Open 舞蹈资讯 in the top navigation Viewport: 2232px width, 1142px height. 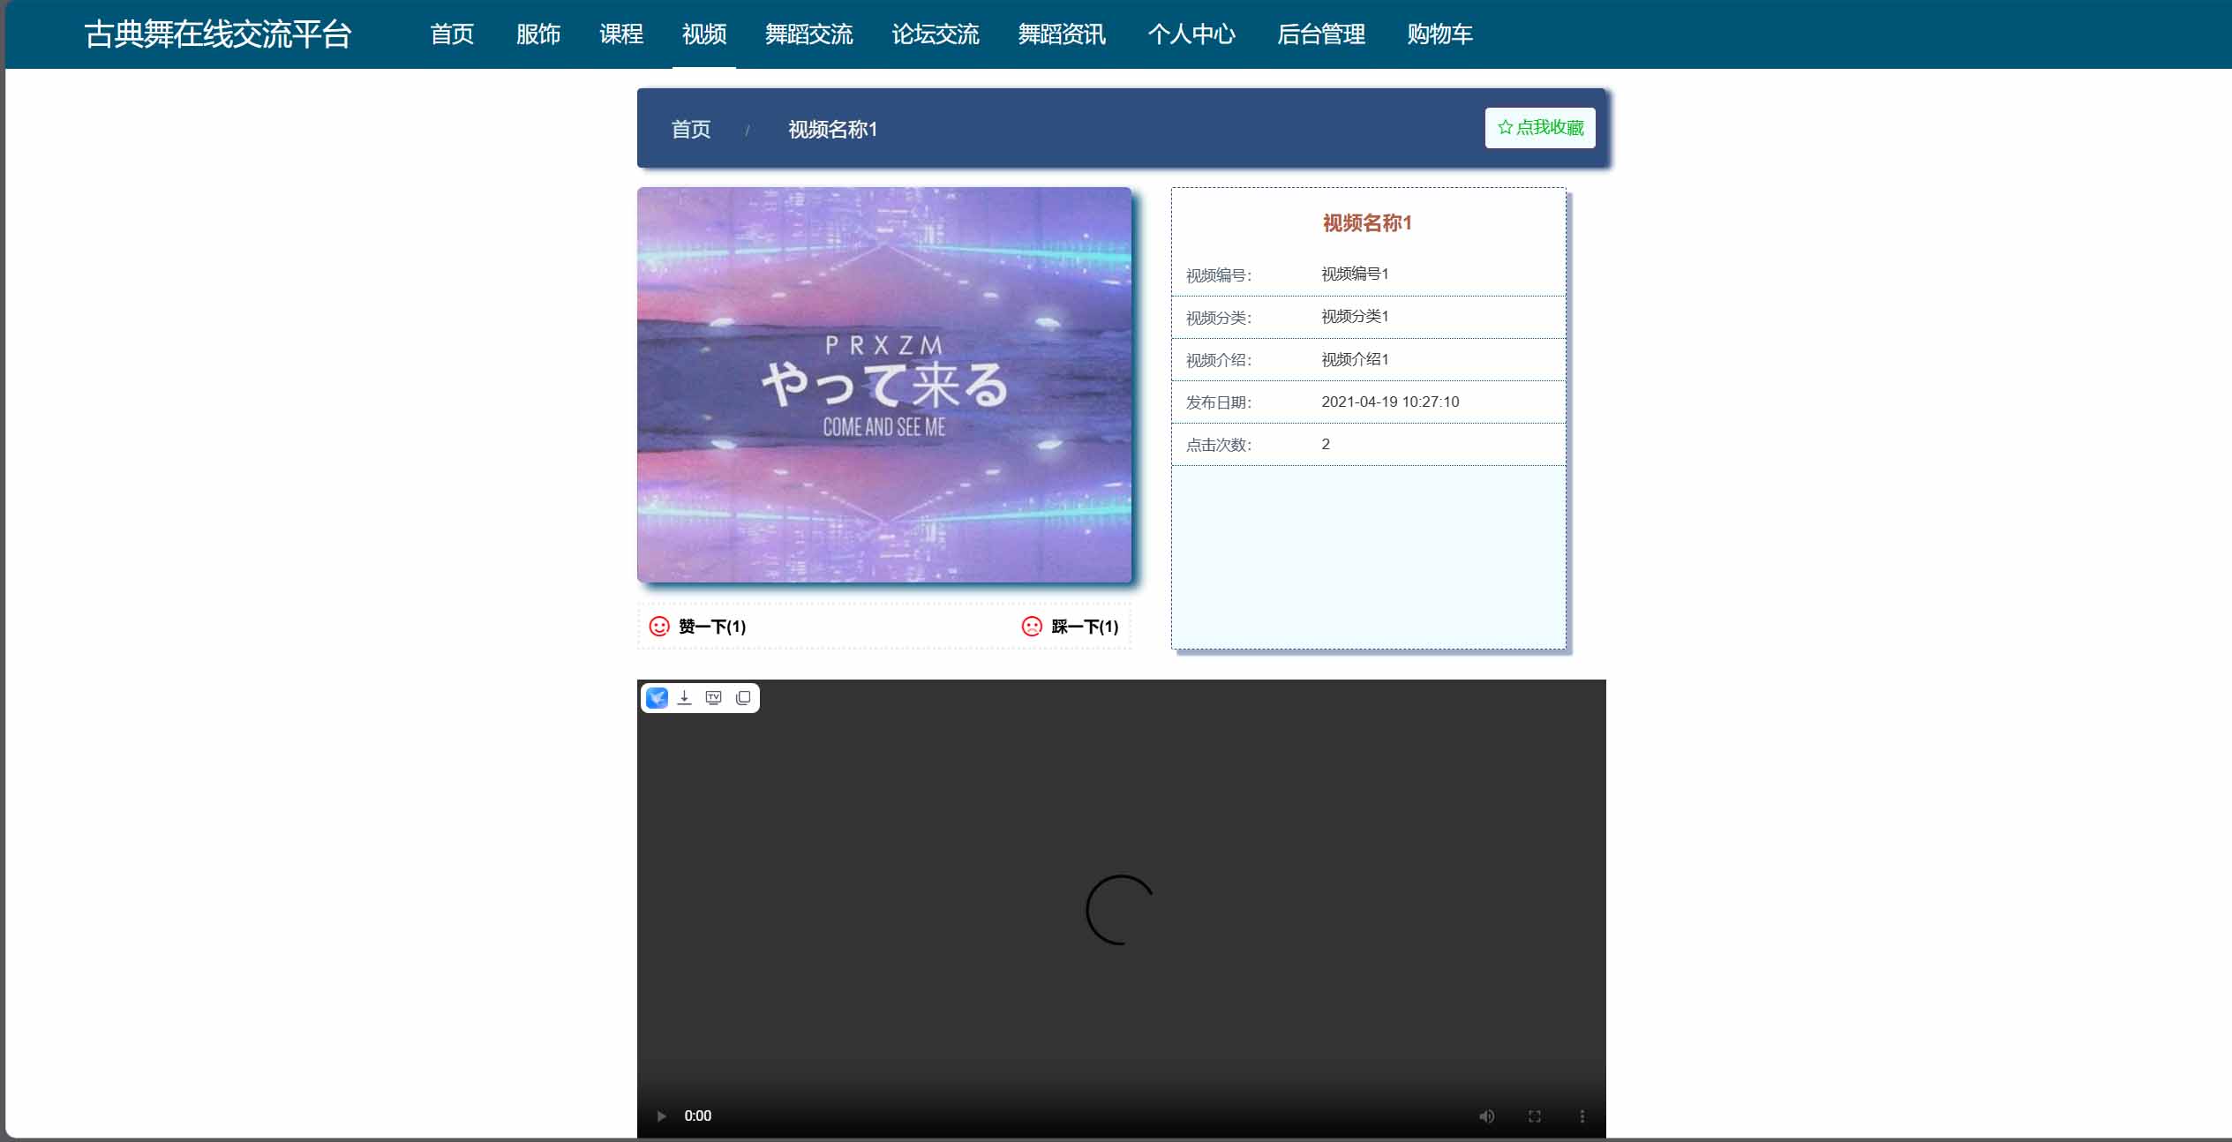1062,34
